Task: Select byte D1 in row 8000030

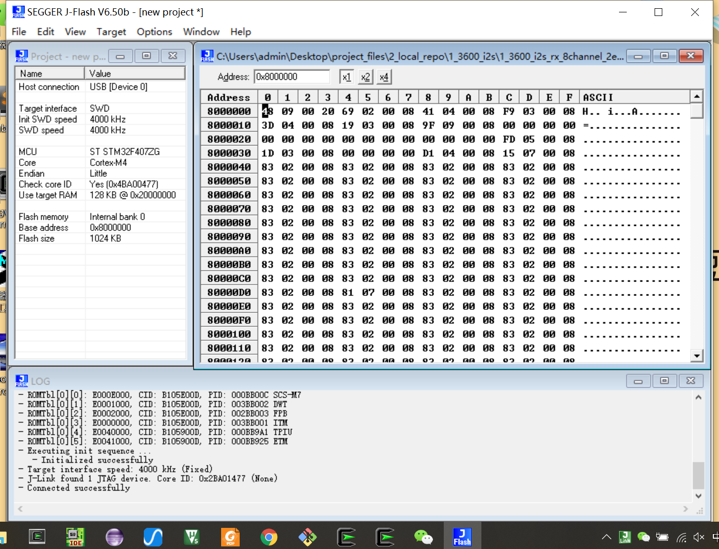Action: coord(428,153)
